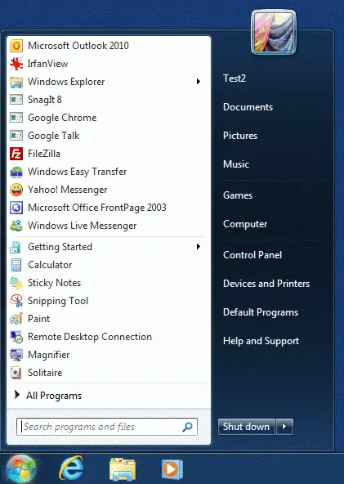This screenshot has height=484, width=344.
Task: Select the SnagIt 8 label
Action: [45, 100]
